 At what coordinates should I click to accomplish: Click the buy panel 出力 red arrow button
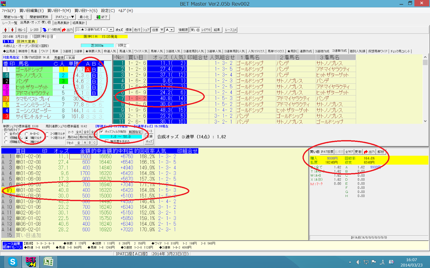(x=369, y=152)
